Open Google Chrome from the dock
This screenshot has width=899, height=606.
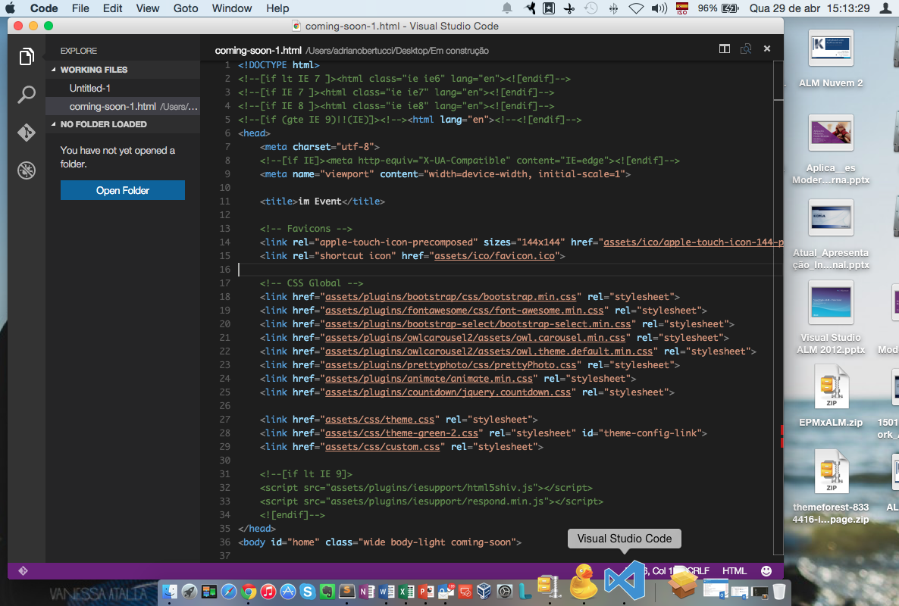click(249, 592)
